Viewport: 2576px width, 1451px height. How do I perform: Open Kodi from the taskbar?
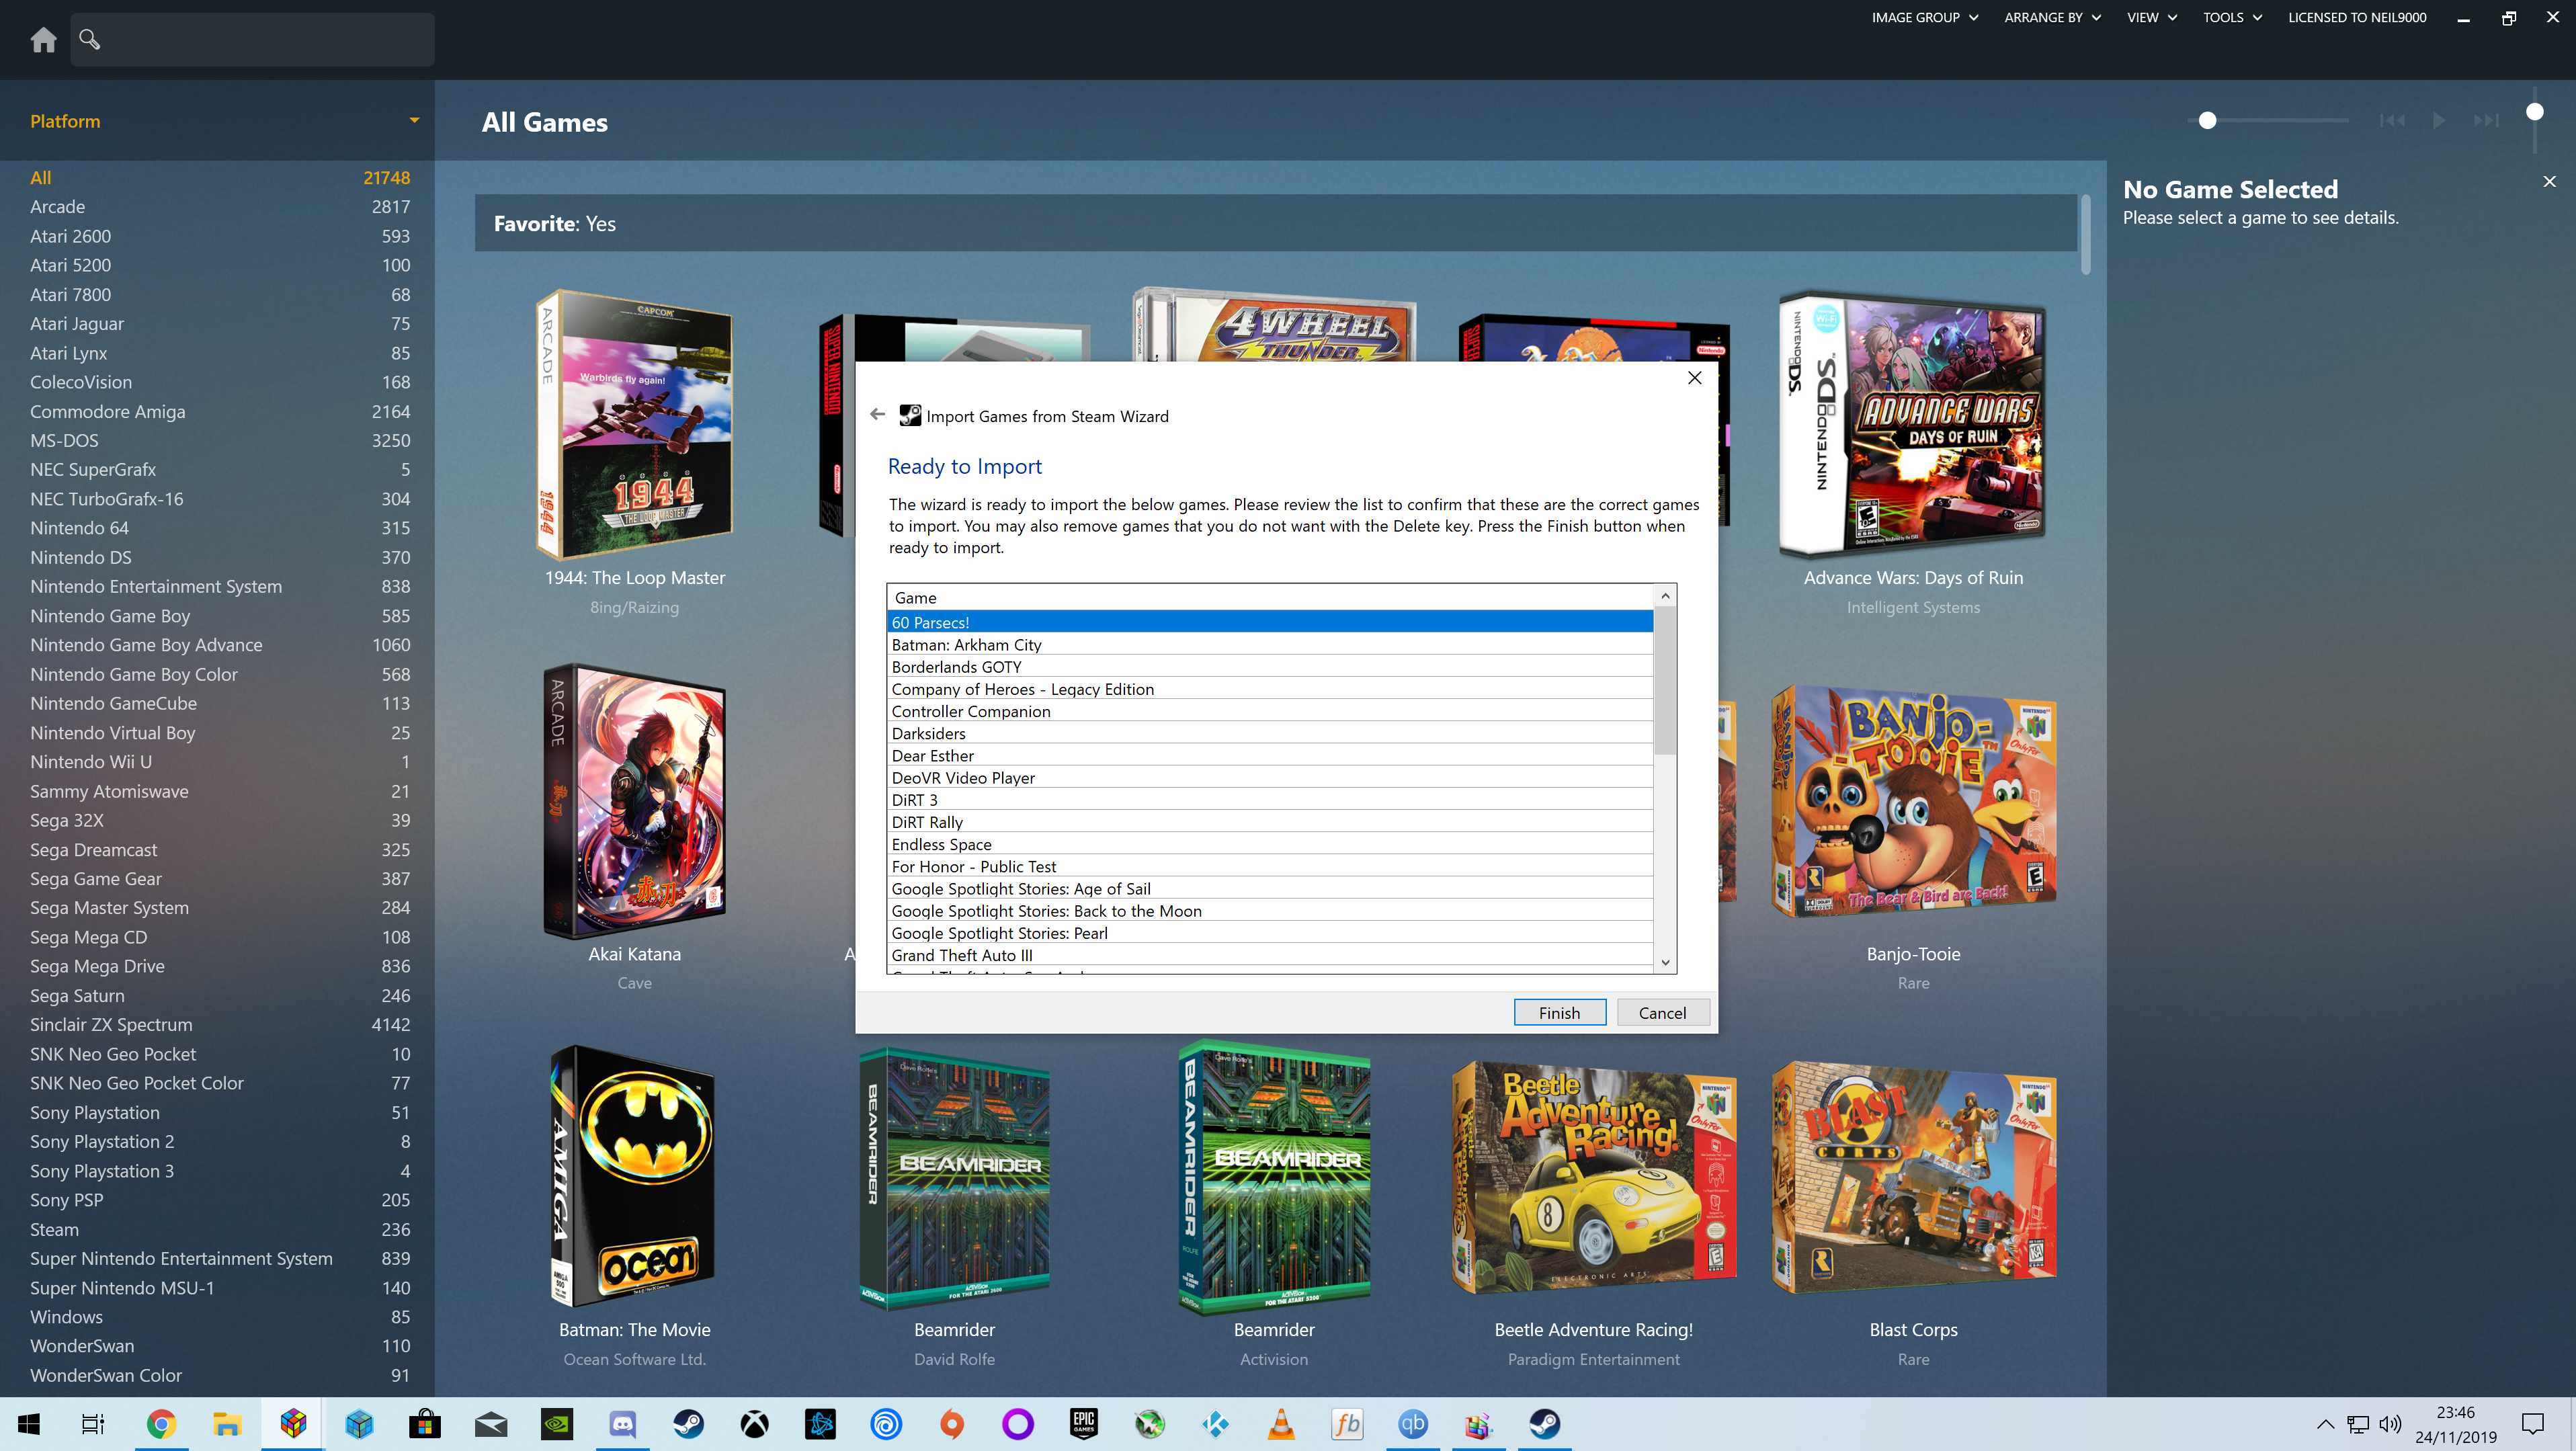coord(1216,1424)
